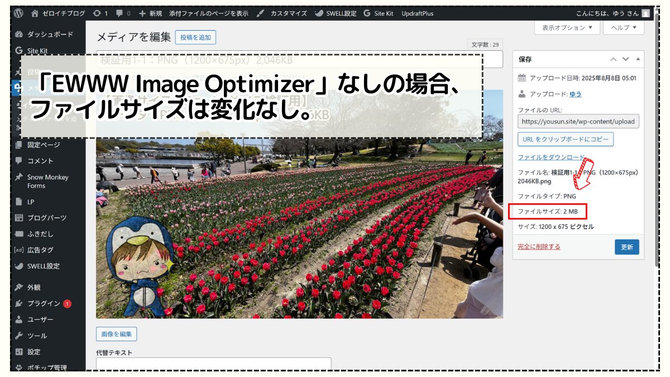Open the 新規 plus menu in admin bar

pyautogui.click(x=150, y=13)
